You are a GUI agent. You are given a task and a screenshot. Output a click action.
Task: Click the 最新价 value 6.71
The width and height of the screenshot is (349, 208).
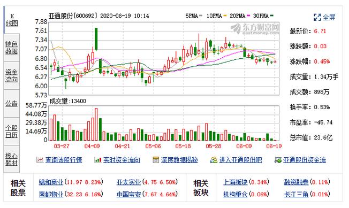click(320, 31)
